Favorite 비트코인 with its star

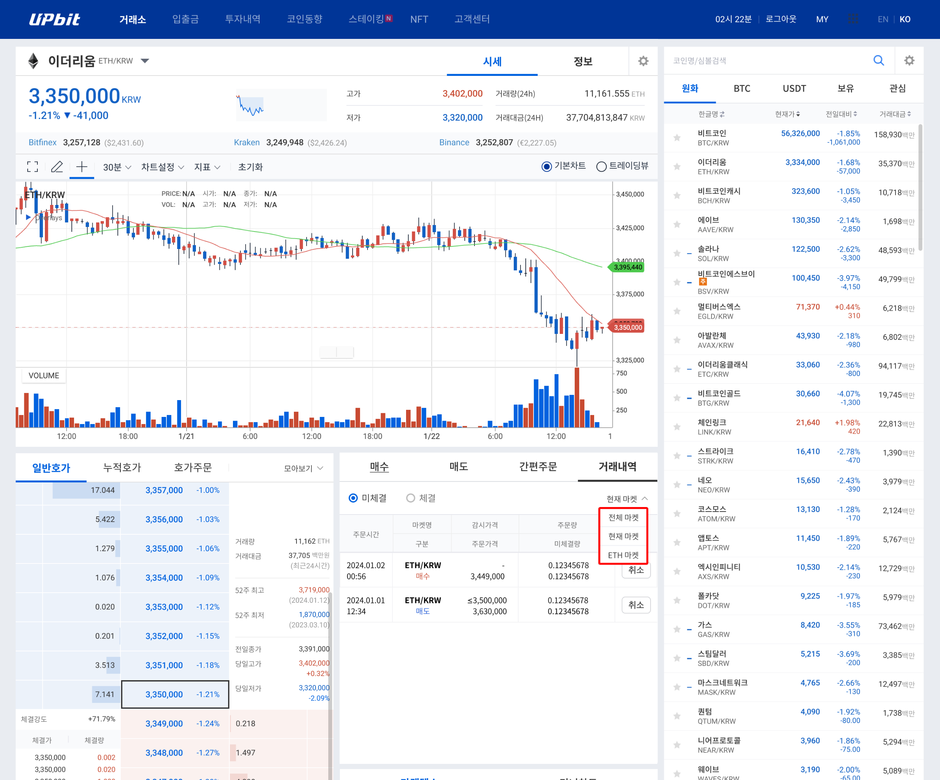coord(677,138)
